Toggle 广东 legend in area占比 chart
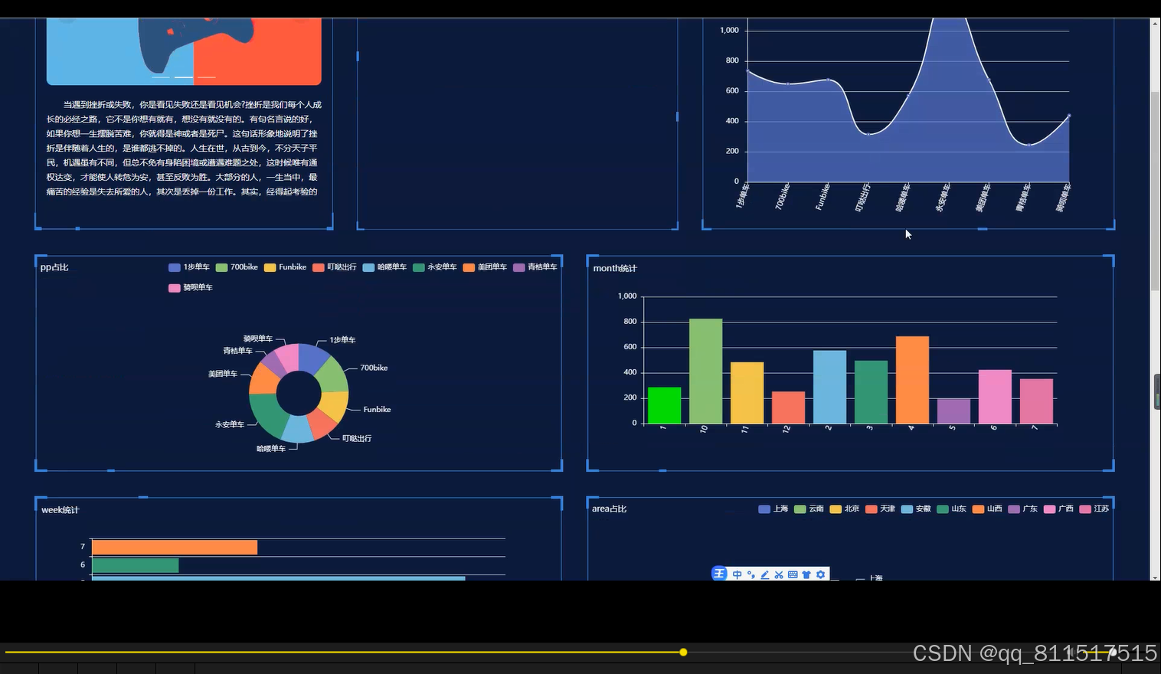The image size is (1161, 674). (1023, 509)
